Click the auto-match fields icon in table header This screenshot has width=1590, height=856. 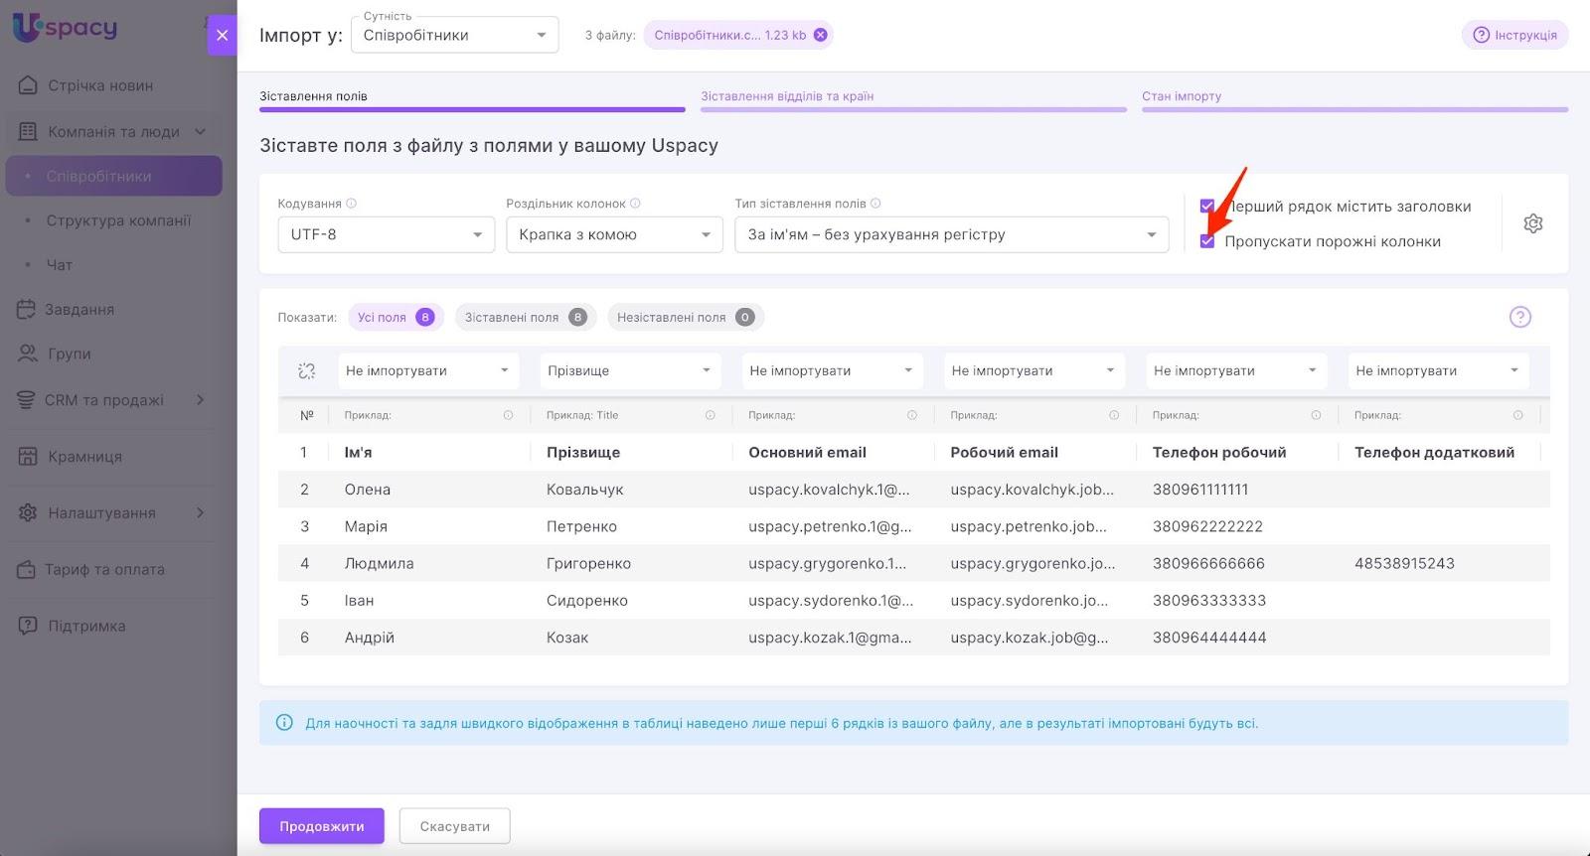[306, 370]
